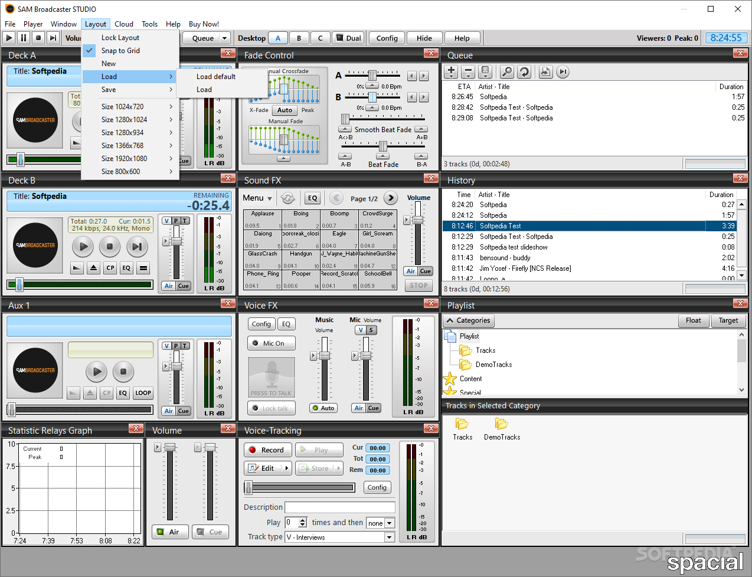The width and height of the screenshot is (752, 577).
Task: Expand Size 1024x720 submenu
Action: (x=130, y=107)
